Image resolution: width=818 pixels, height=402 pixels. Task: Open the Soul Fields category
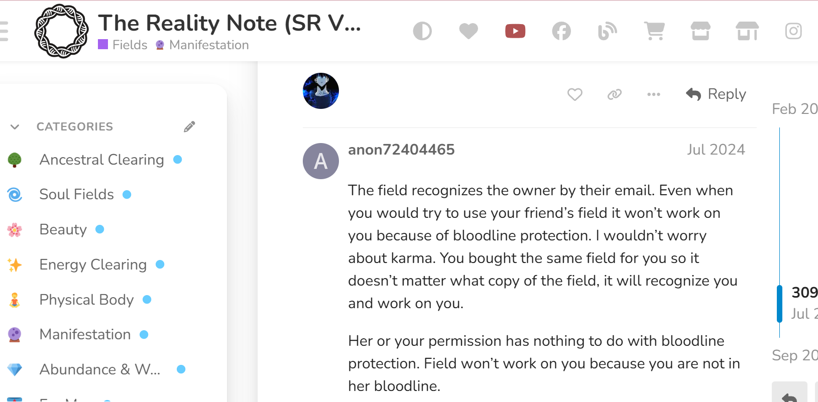click(76, 194)
